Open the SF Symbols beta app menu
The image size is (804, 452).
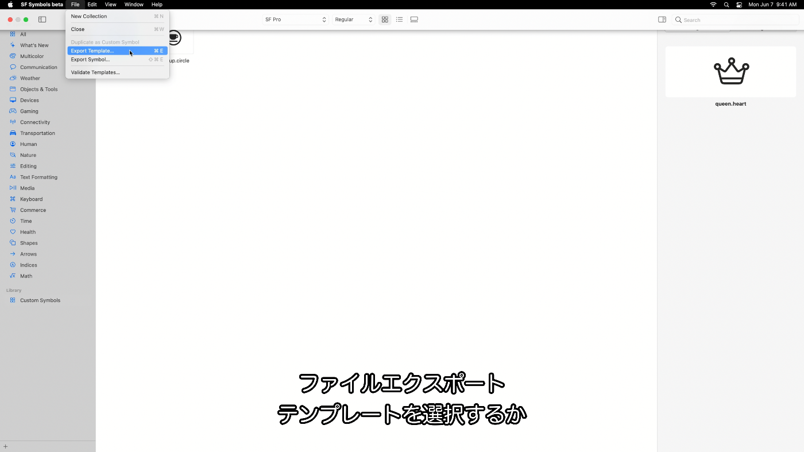(x=42, y=5)
